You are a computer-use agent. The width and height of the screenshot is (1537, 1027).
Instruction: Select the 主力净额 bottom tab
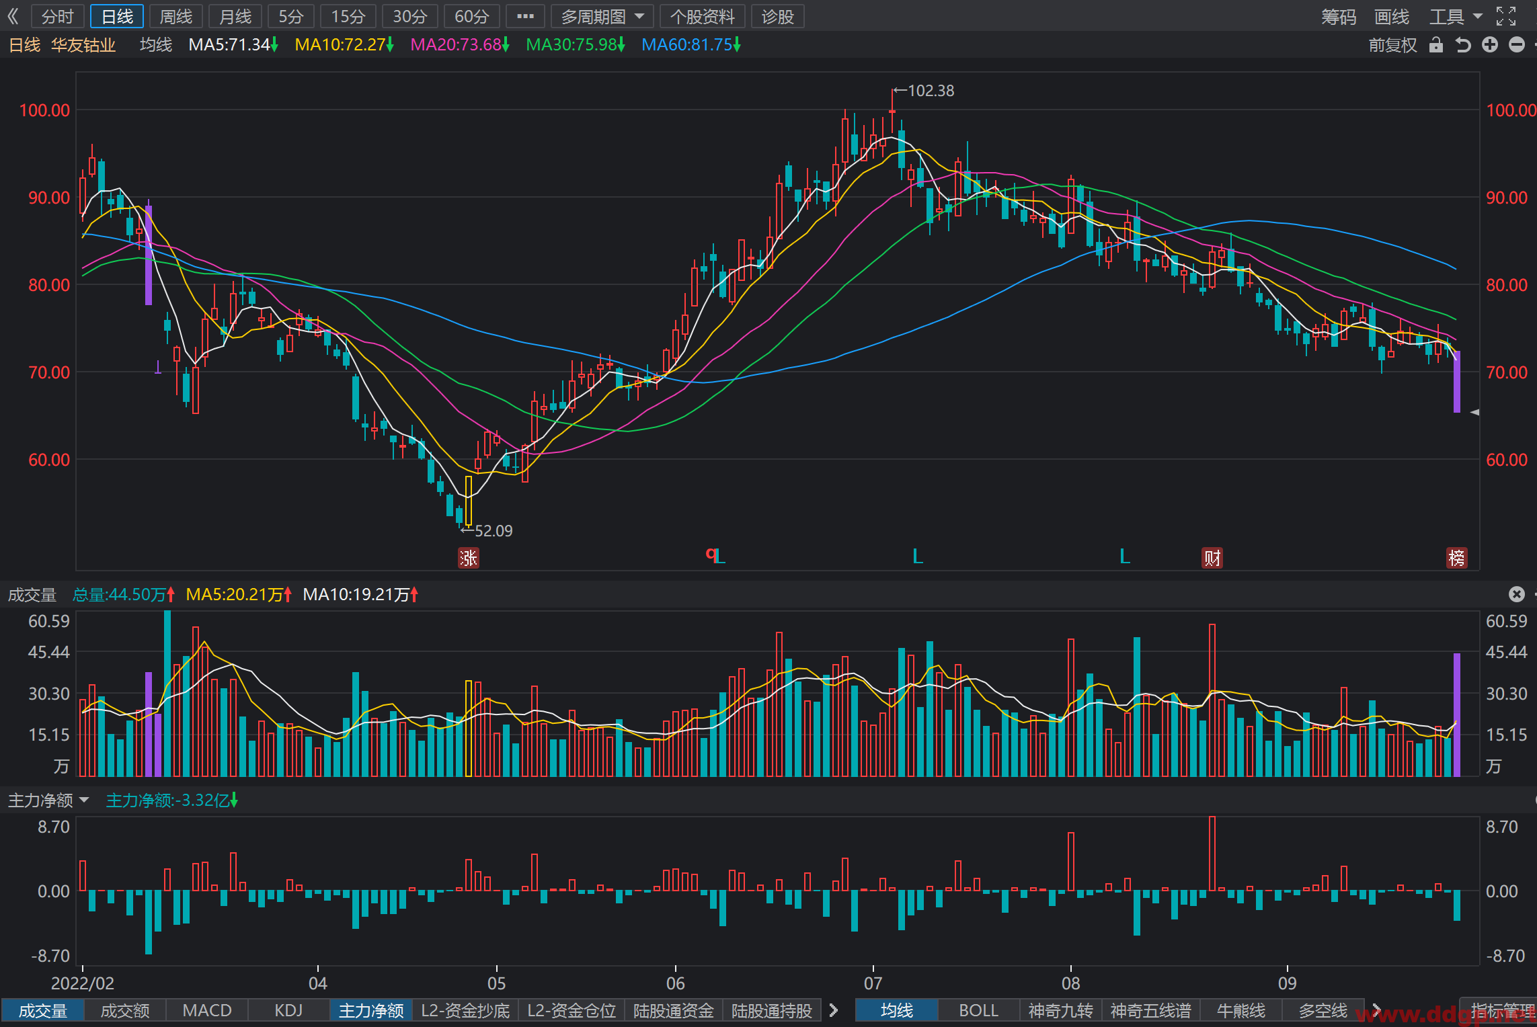pyautogui.click(x=371, y=1011)
